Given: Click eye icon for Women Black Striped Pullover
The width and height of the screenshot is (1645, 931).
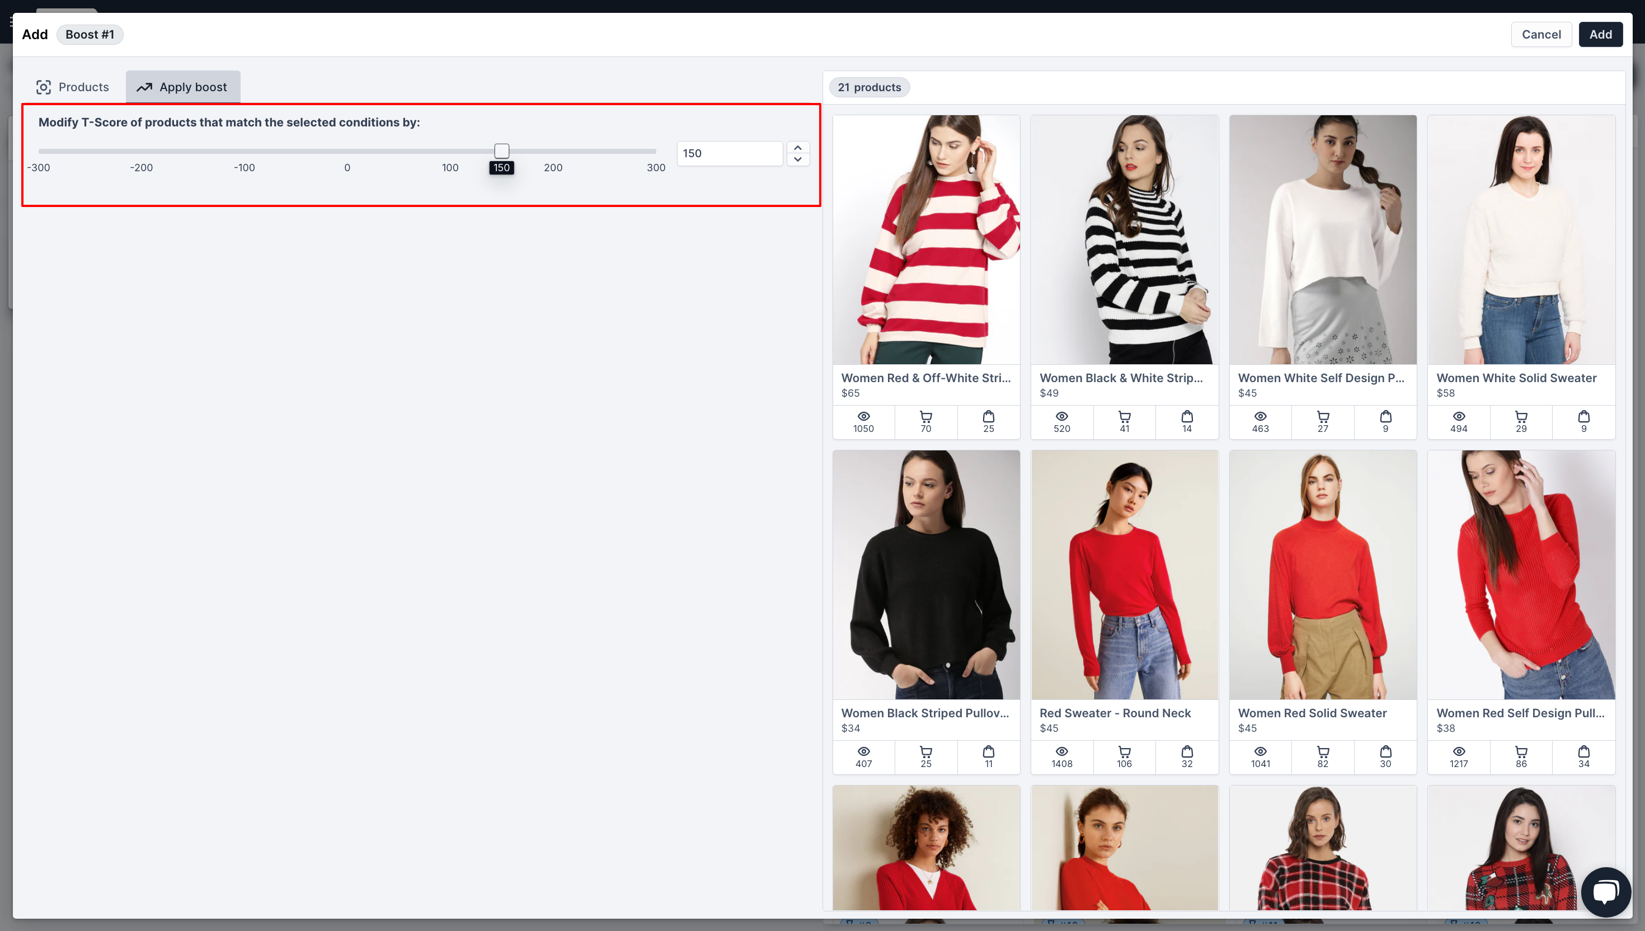Looking at the screenshot, I should point(863,751).
